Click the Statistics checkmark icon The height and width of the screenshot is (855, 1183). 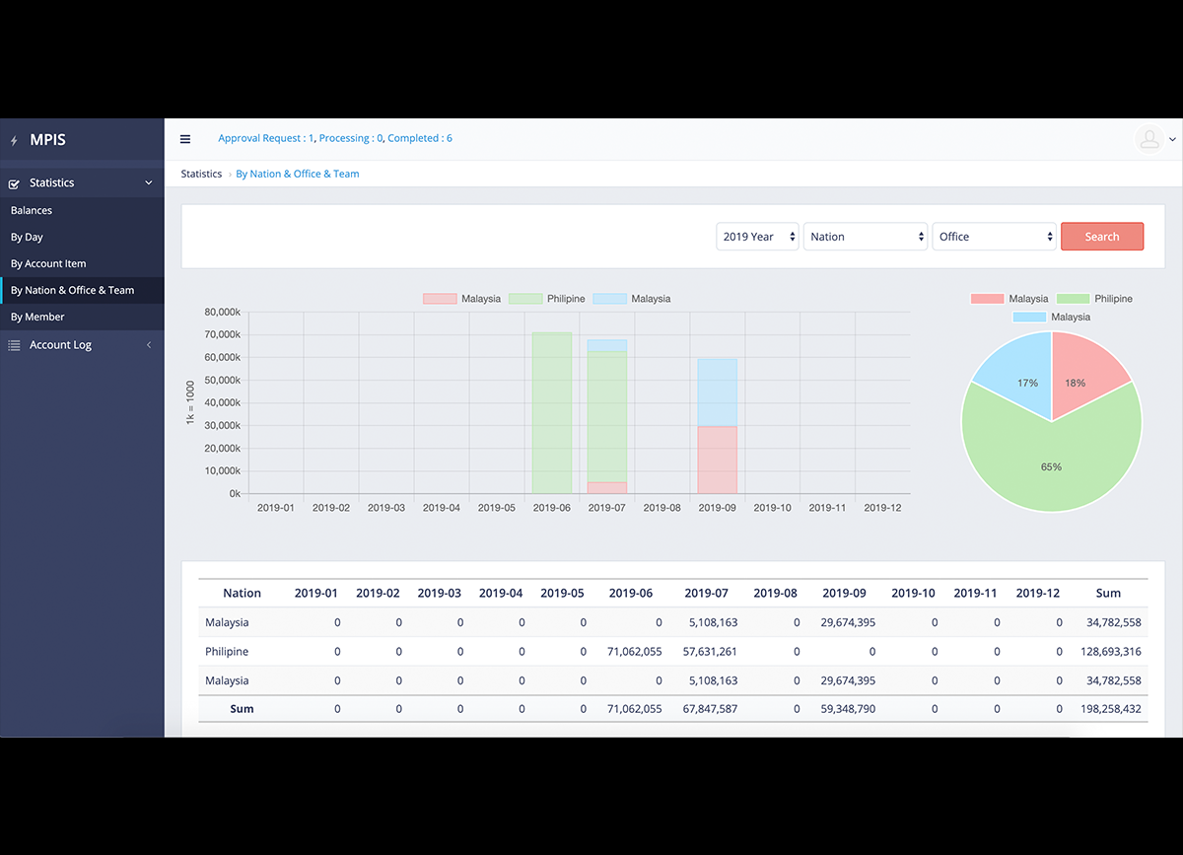click(x=14, y=183)
